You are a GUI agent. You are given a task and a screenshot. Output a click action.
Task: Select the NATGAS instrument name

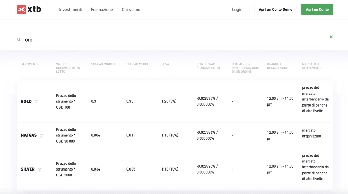tap(29, 135)
